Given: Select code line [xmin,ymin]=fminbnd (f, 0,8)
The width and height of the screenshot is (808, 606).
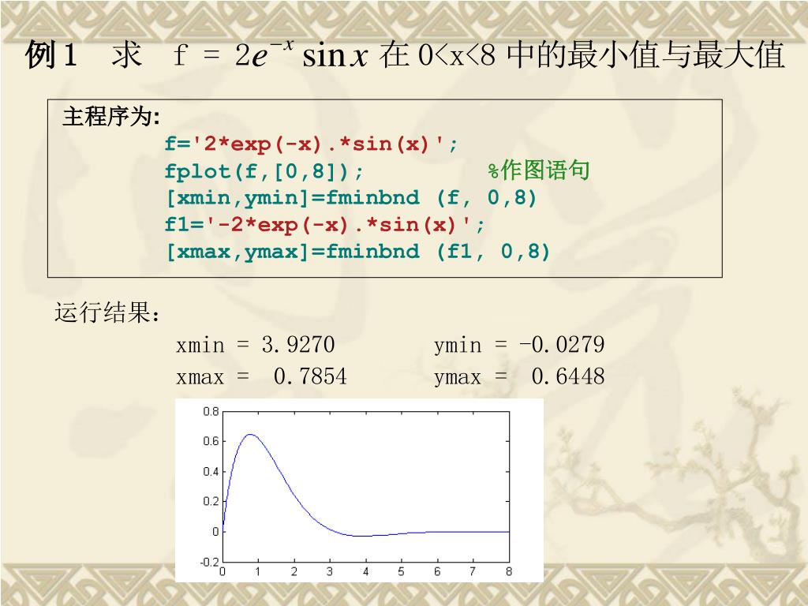Looking at the screenshot, I should click(351, 197).
